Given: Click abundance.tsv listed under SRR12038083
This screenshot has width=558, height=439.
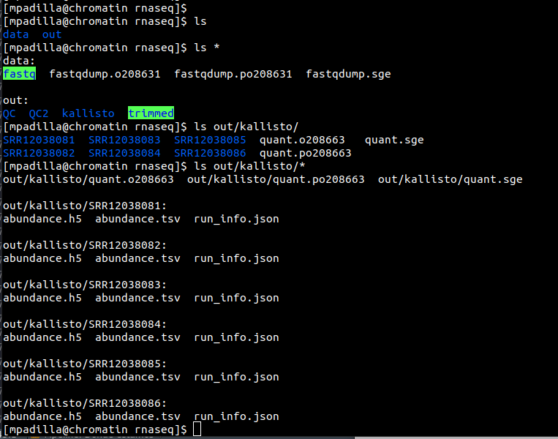Looking at the screenshot, I should tap(137, 298).
